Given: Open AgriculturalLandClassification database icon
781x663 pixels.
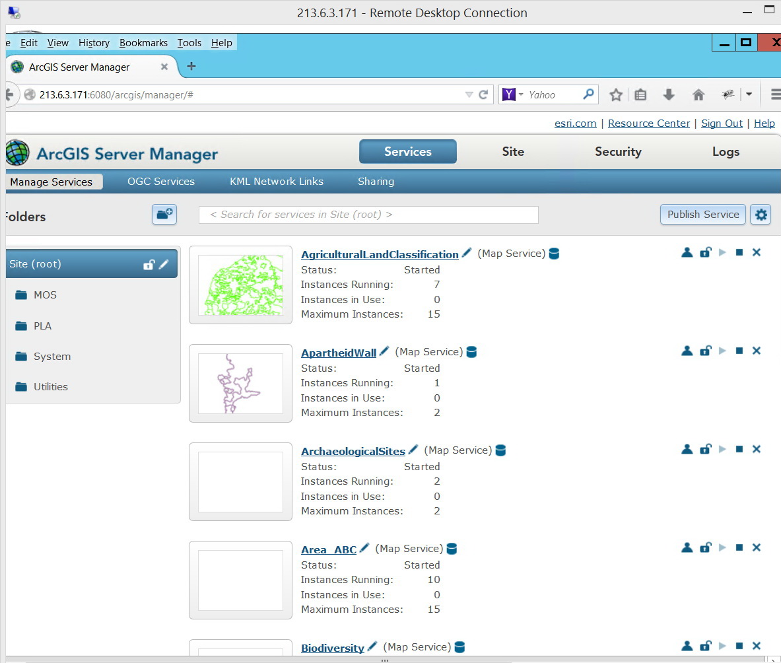Looking at the screenshot, I should coord(554,254).
